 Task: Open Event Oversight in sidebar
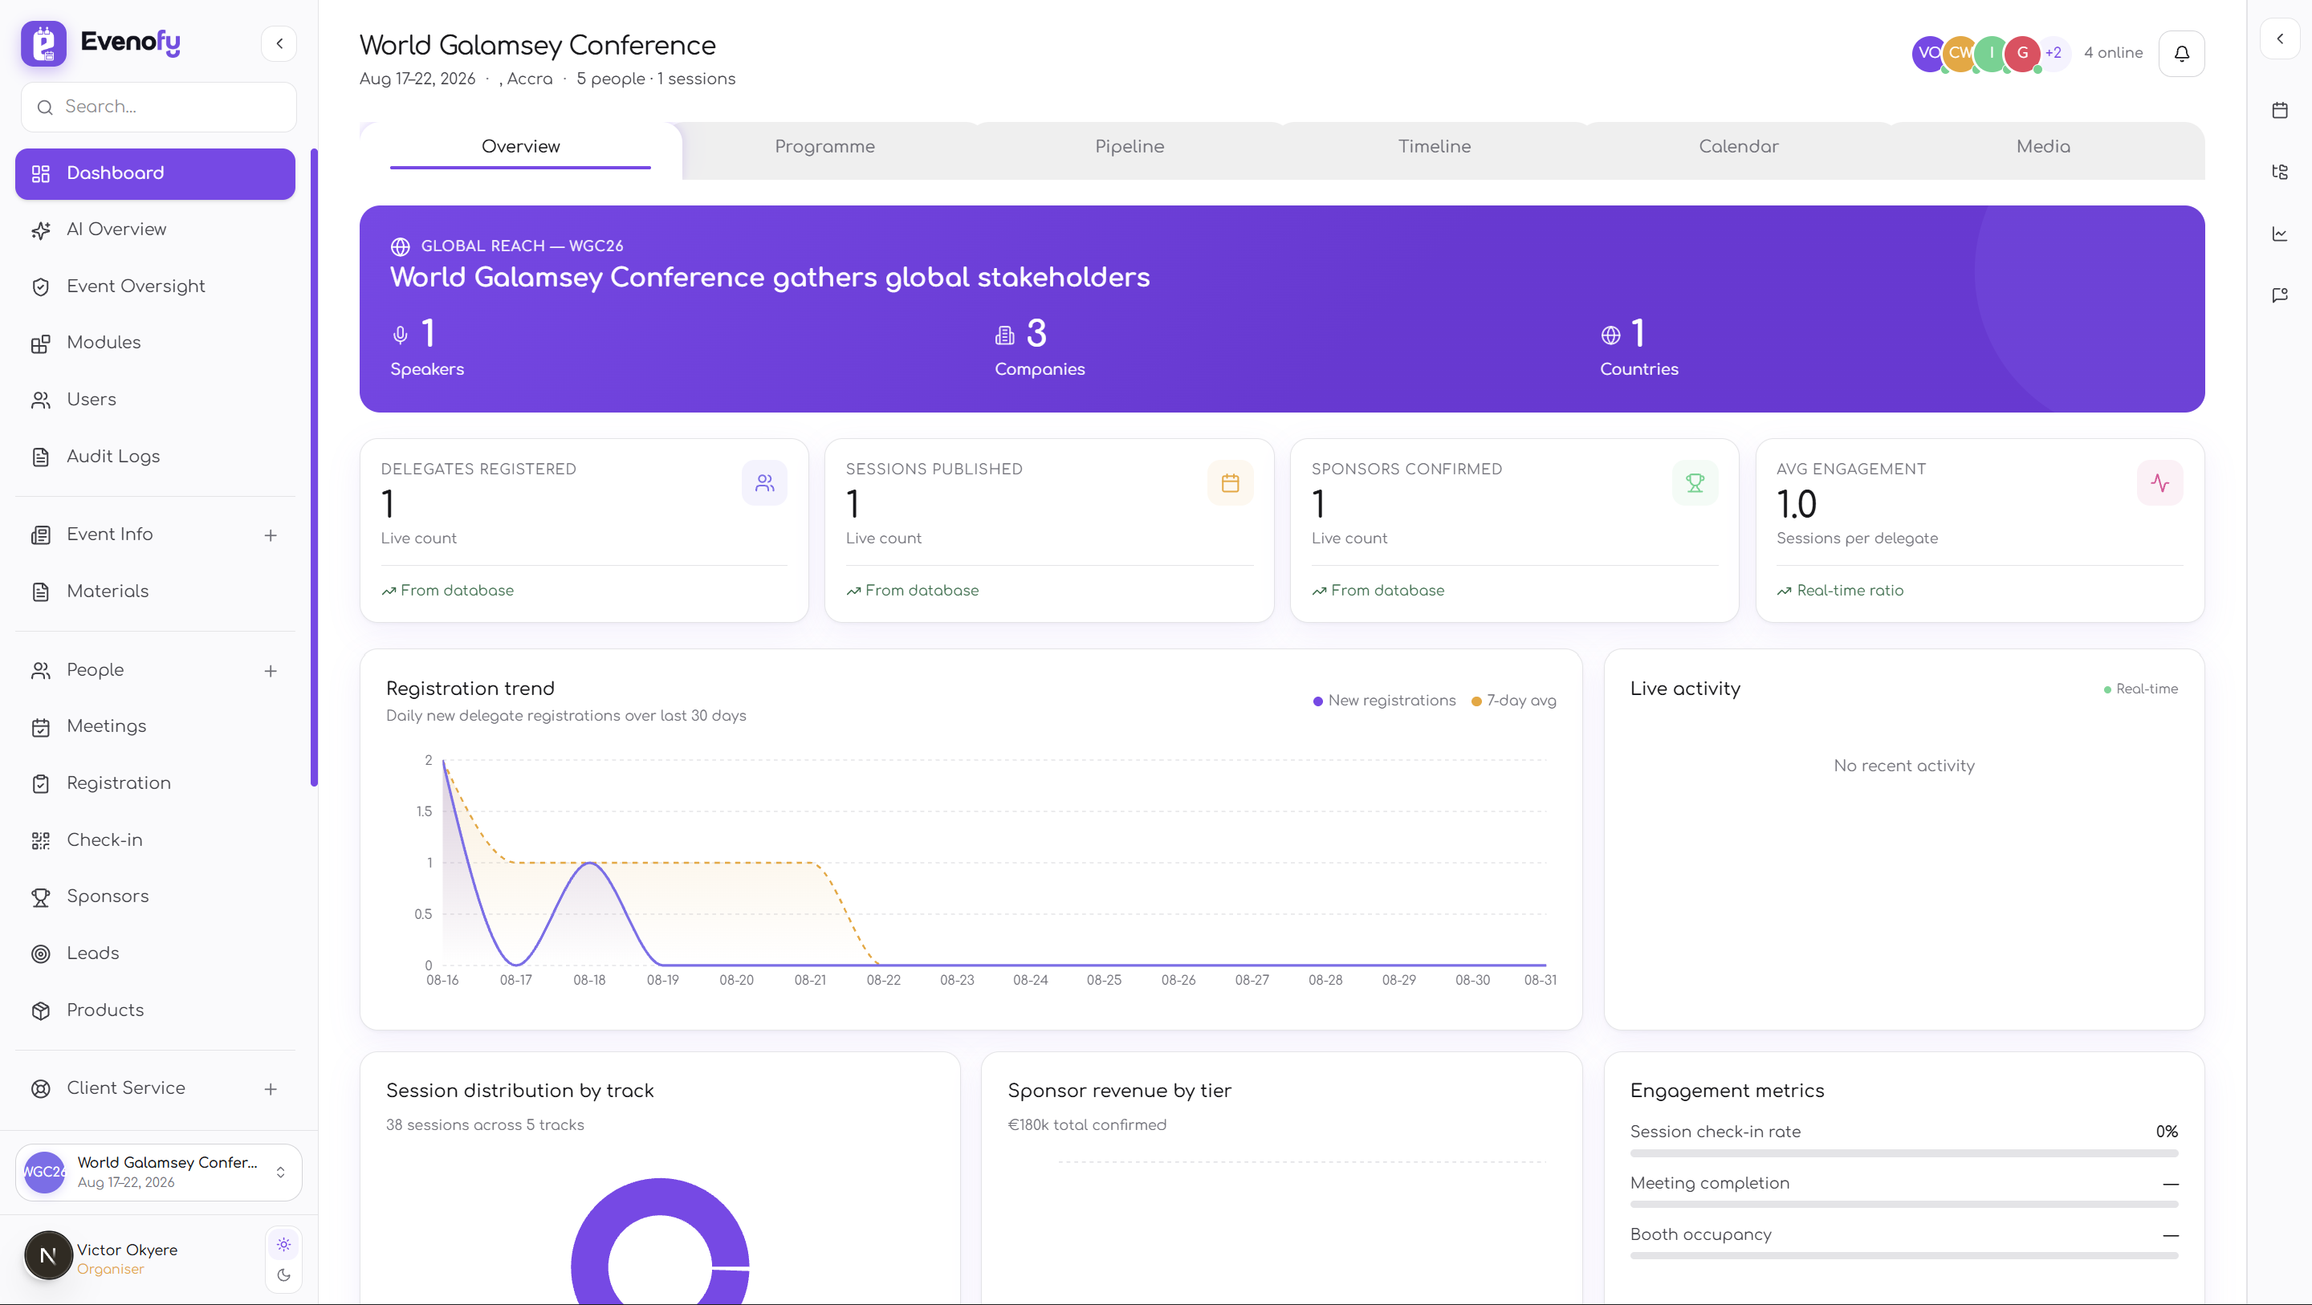click(x=155, y=287)
